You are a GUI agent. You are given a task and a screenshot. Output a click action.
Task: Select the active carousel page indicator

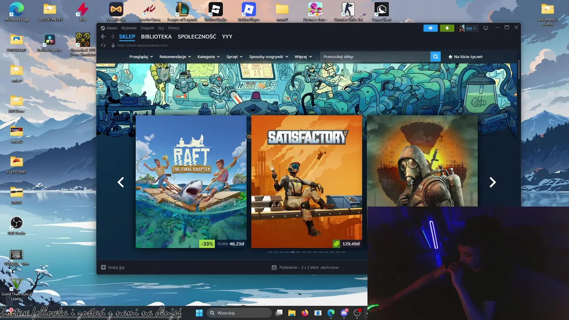(x=293, y=252)
